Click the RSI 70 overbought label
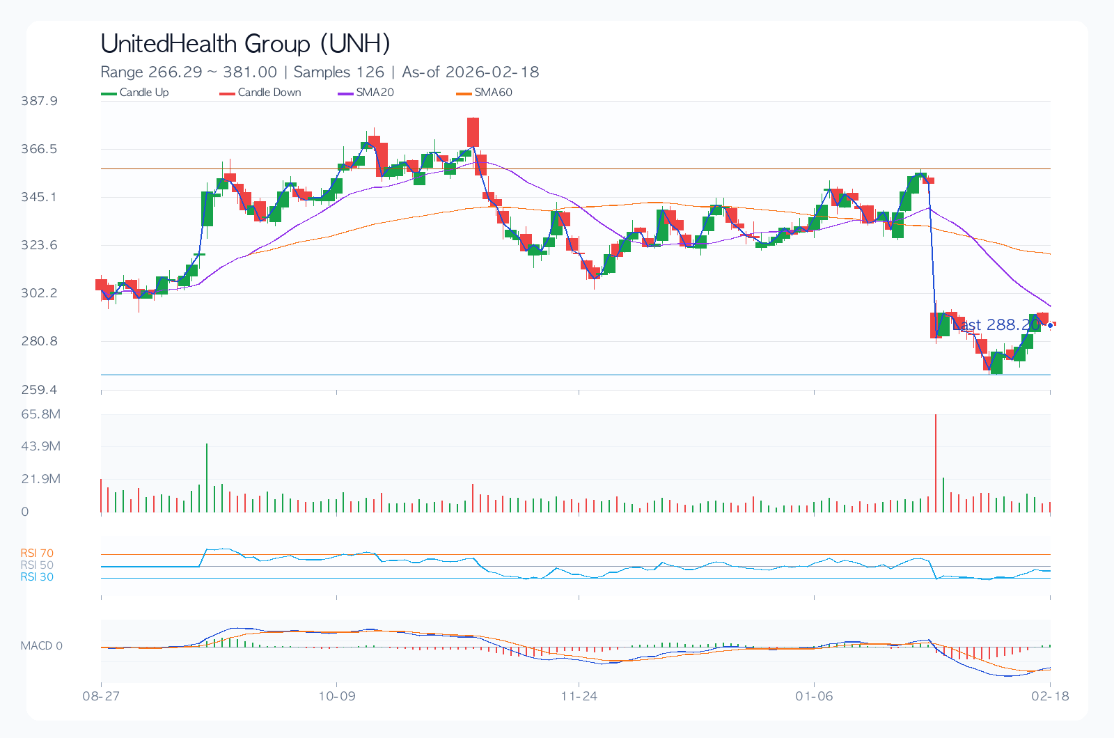The height and width of the screenshot is (738, 1114). (37, 553)
